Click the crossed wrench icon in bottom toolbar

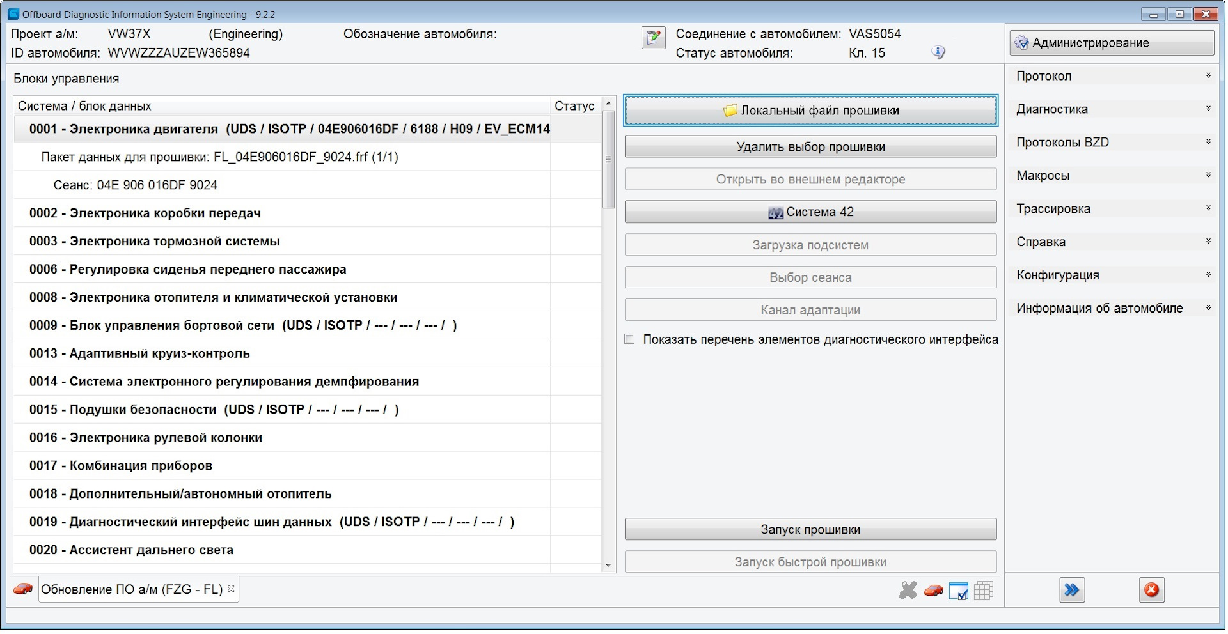click(908, 590)
